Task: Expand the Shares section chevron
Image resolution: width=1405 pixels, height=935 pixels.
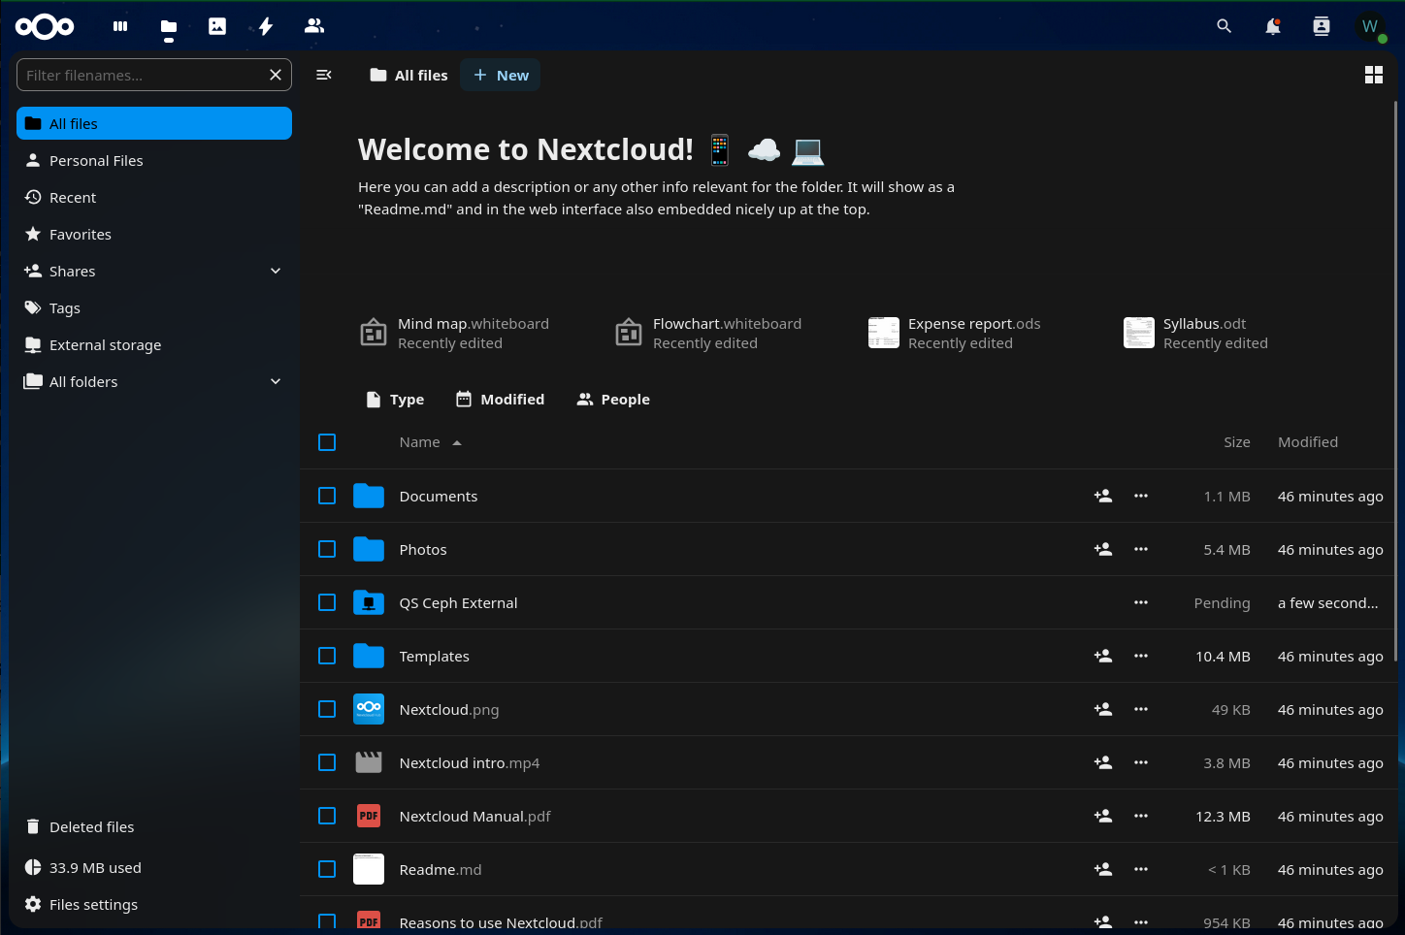Action: tap(276, 271)
